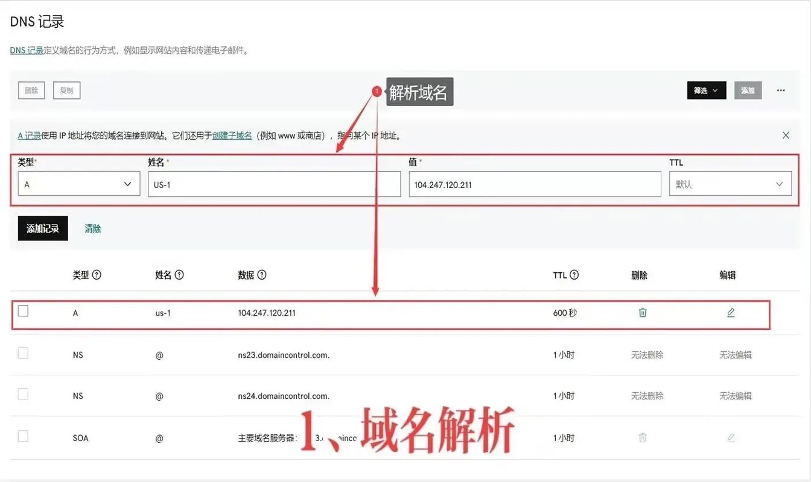Click the 清除 link
The height and width of the screenshot is (482, 811).
[93, 229]
